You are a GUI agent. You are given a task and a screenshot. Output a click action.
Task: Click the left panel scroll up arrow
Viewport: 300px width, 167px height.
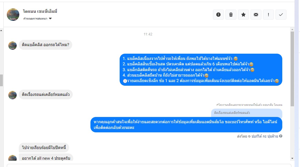point(1,30)
